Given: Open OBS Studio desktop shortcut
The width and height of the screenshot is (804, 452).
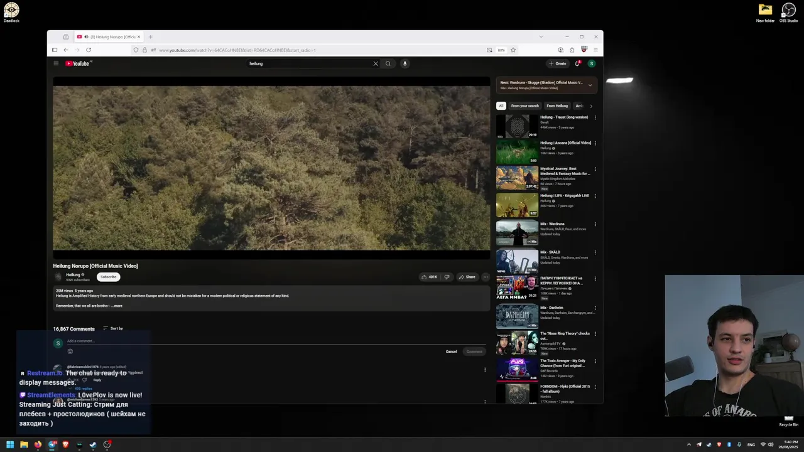Looking at the screenshot, I should click(788, 12).
